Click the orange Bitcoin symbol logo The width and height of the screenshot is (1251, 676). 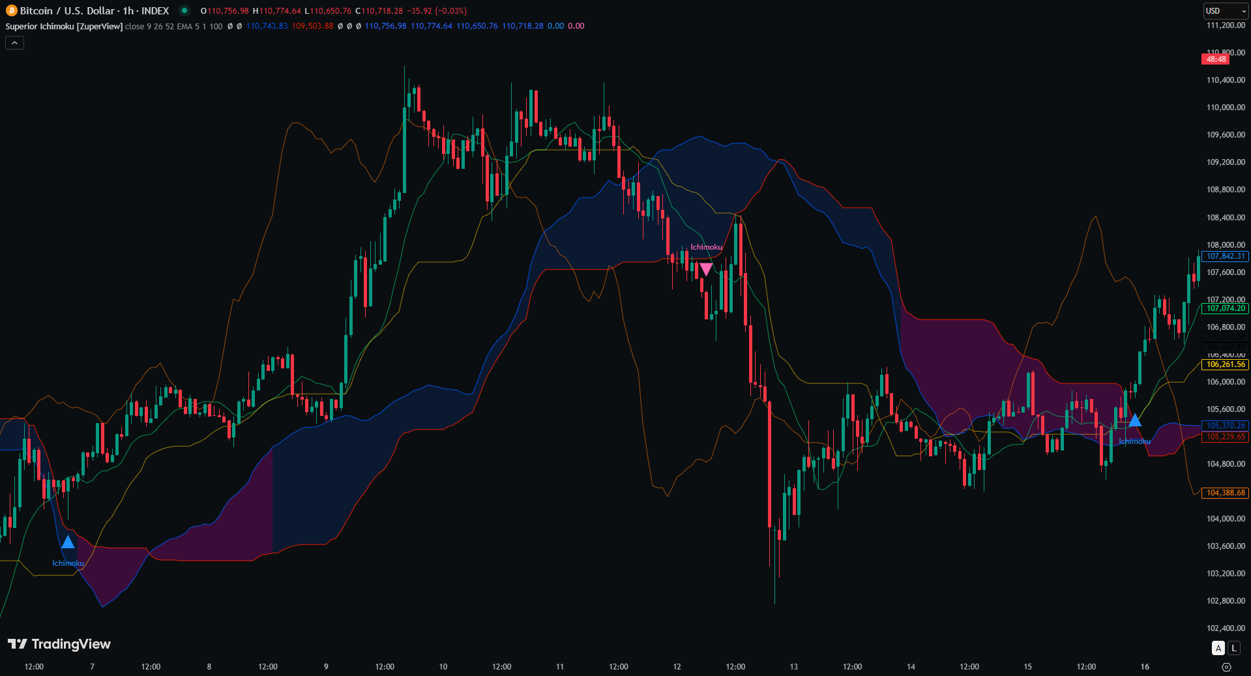(x=11, y=10)
